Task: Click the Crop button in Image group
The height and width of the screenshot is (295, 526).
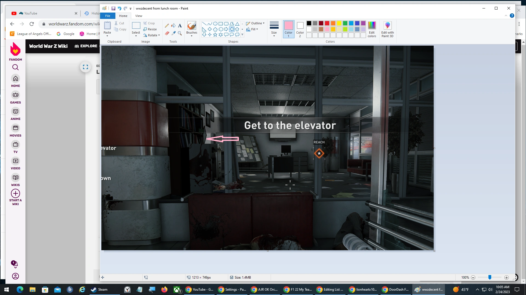Action: [149, 23]
